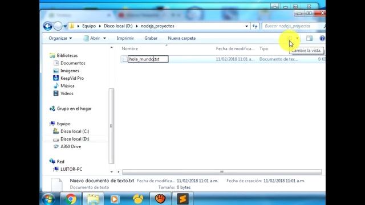This screenshot has width=365, height=205.
Task: Open the blue Help icon
Action: [322, 38]
